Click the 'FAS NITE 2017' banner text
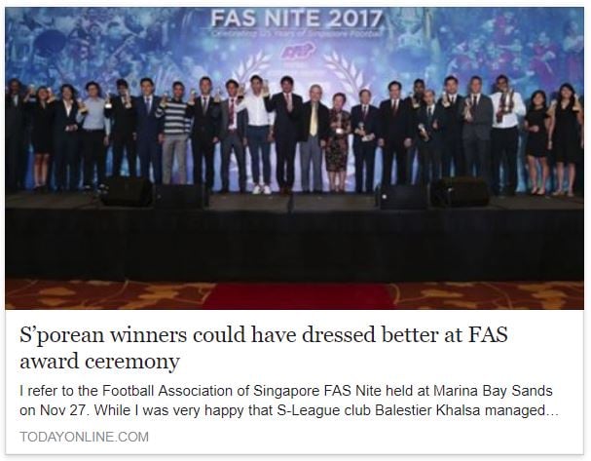Image resolution: width=591 pixels, height=461 pixels. coord(297,19)
